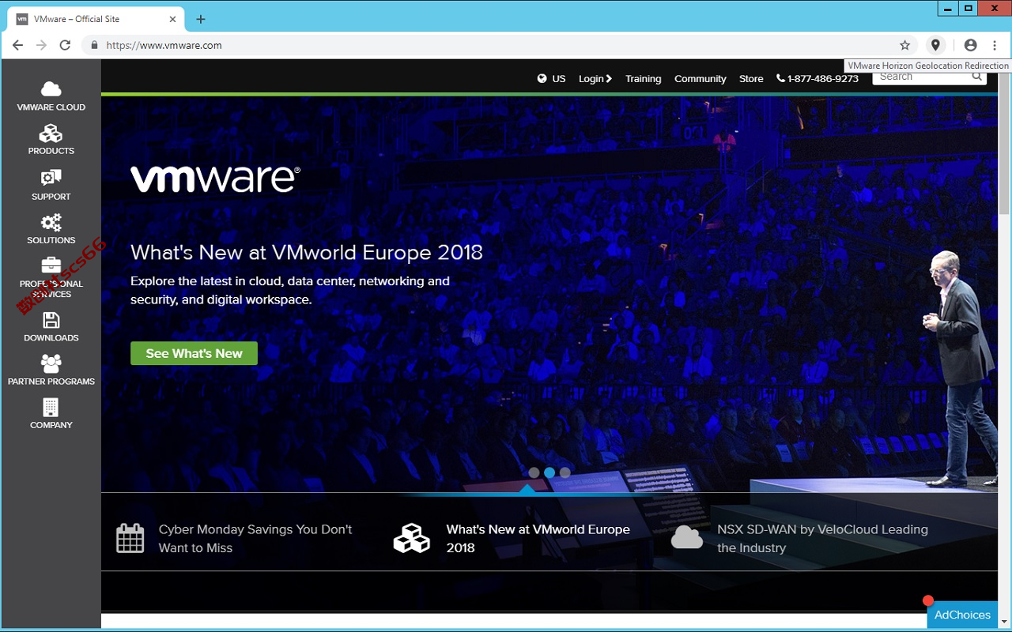Click the search magnifier icon
Image resolution: width=1012 pixels, height=632 pixels.
977,77
